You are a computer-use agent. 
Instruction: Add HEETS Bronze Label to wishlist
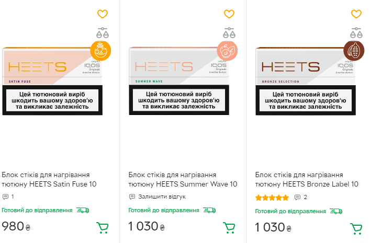pyautogui.click(x=356, y=14)
